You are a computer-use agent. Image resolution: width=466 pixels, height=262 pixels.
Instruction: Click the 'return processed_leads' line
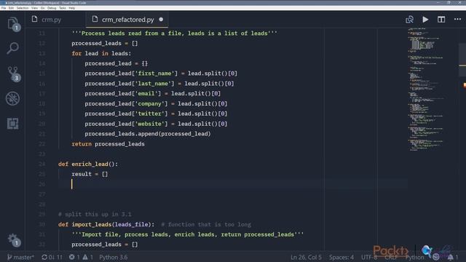point(108,144)
